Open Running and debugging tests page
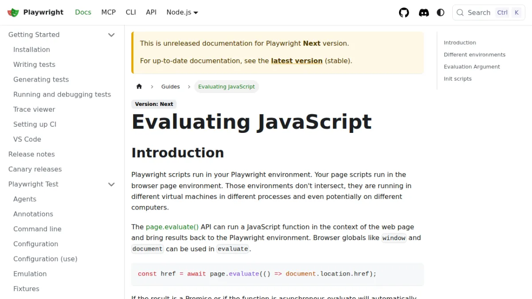Viewport: 532px width, 299px height. (x=62, y=94)
